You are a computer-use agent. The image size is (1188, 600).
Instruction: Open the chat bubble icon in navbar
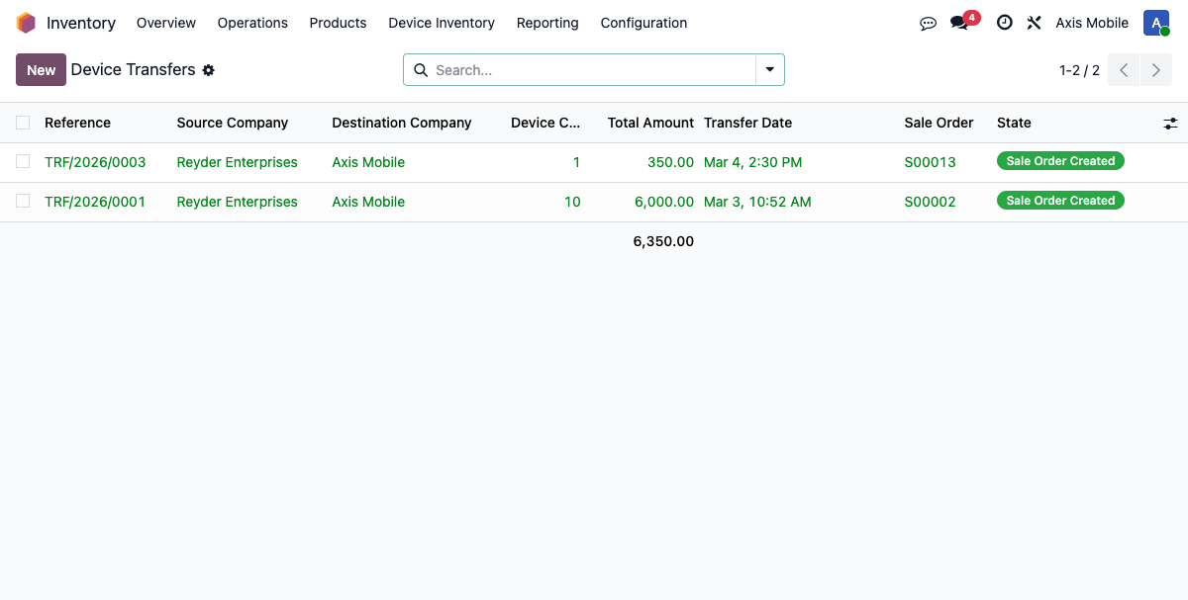tap(928, 23)
